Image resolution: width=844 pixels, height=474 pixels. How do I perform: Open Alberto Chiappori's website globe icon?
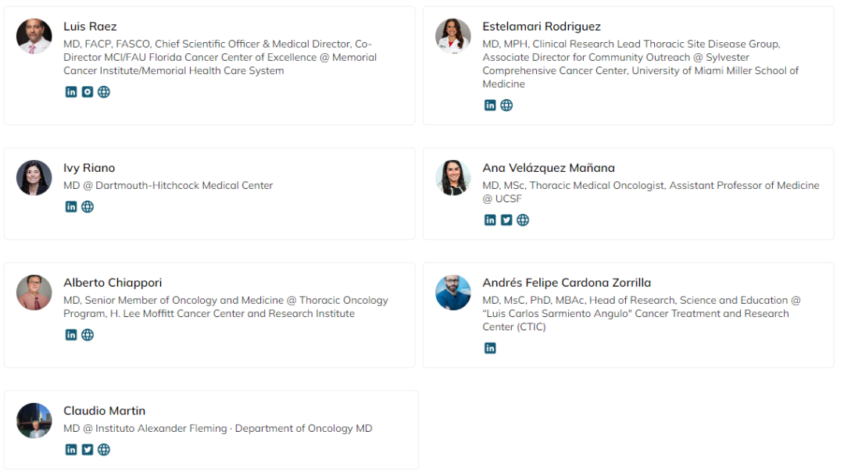click(88, 335)
